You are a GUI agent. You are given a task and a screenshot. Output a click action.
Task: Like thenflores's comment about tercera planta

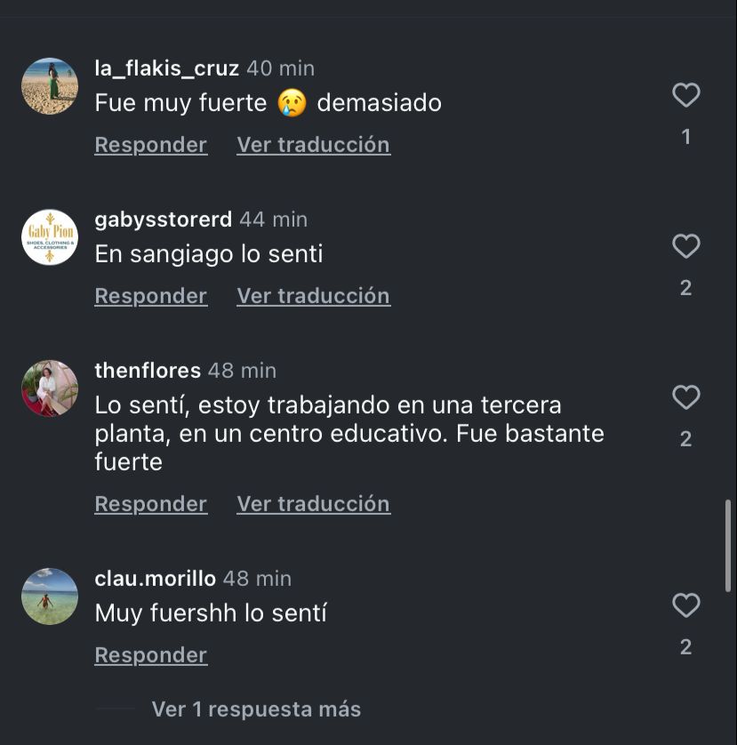point(685,397)
